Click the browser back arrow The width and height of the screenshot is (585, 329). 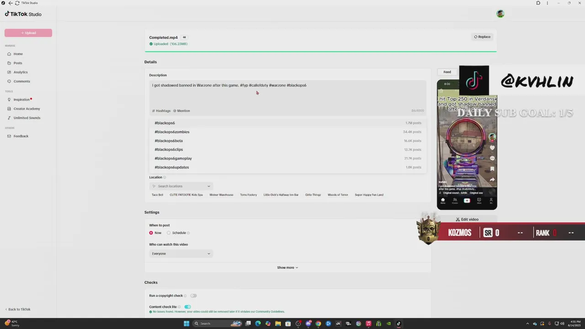[11, 3]
